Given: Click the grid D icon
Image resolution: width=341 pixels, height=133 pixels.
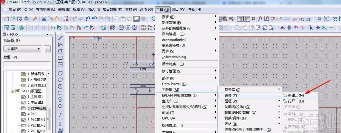Looking at the screenshot, I should [225, 19].
